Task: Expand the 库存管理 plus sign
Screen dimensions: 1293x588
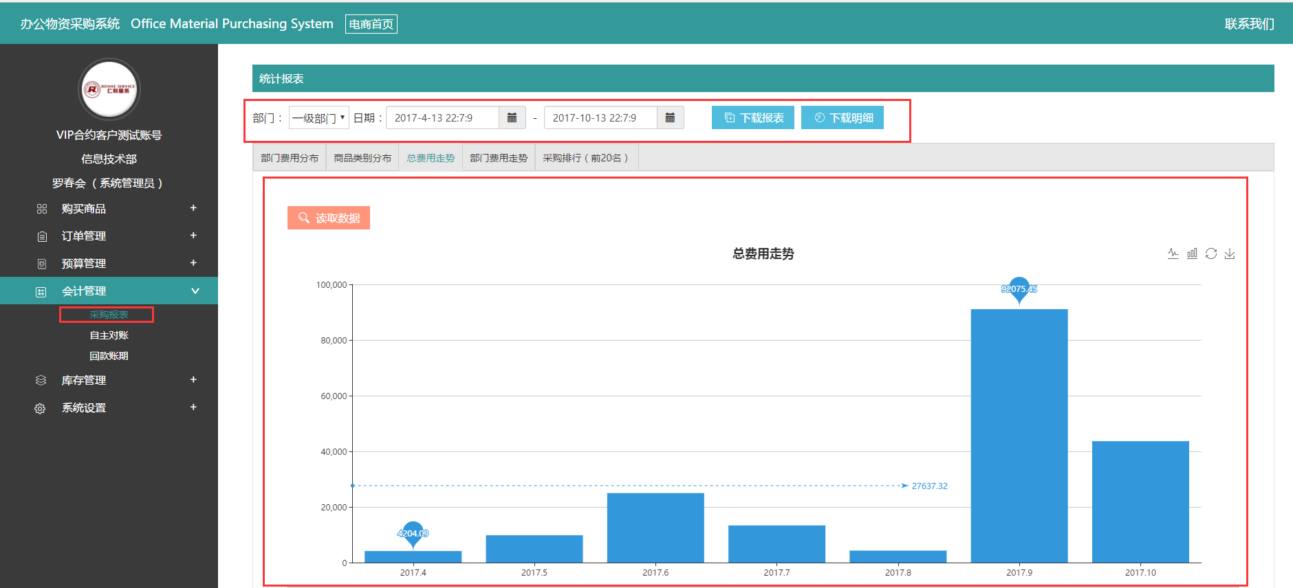Action: (193, 380)
